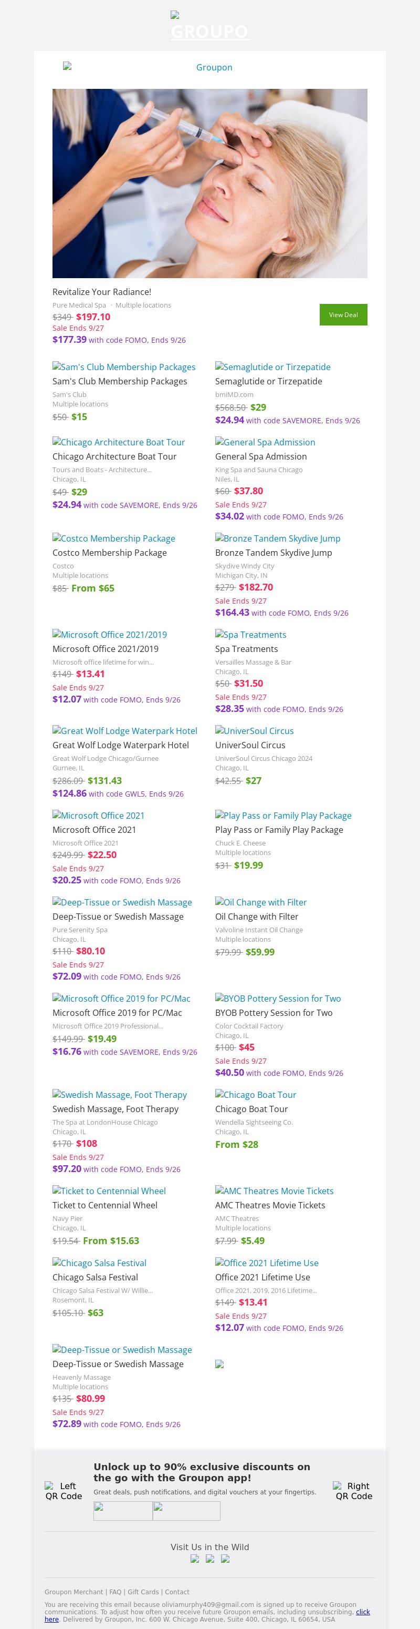Click the rightmost social icon under Visit Us
This screenshot has height=1629, width=420.
coord(225,1558)
